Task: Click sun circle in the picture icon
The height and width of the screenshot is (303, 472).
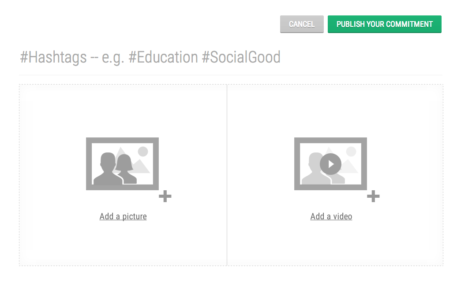Action: pos(143,152)
